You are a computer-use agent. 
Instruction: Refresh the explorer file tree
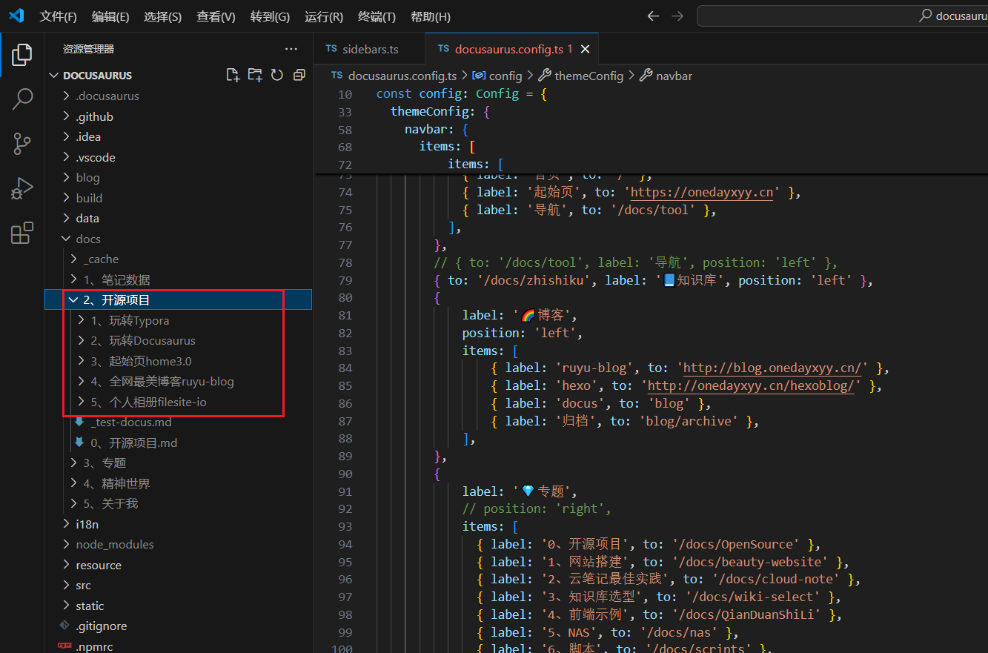tap(277, 75)
